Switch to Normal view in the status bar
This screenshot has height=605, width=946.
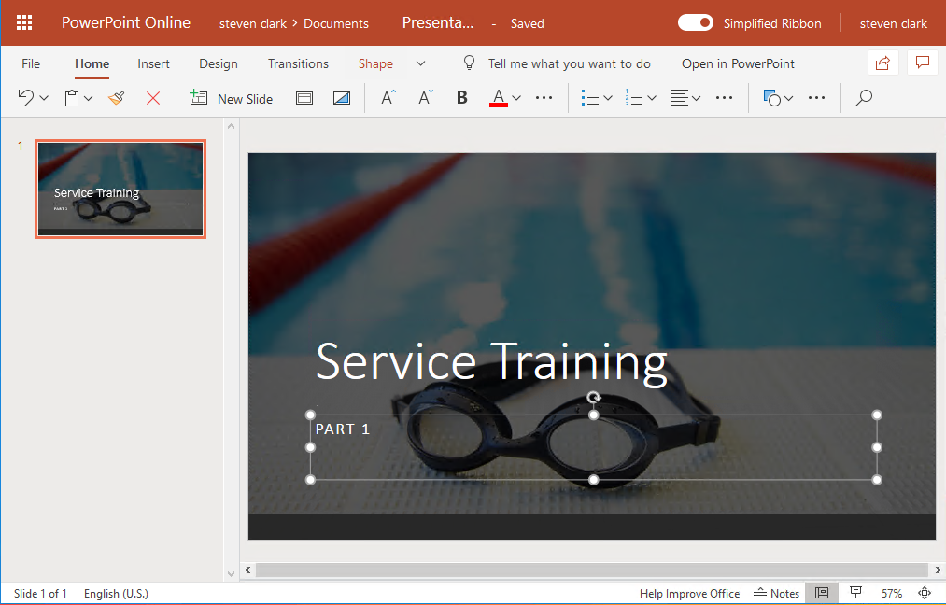pos(821,593)
